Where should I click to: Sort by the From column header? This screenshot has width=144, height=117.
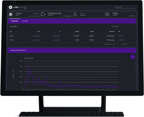click(x=39, y=32)
